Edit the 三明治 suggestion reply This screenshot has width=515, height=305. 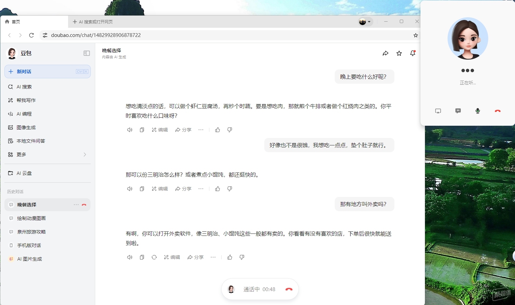click(160, 189)
